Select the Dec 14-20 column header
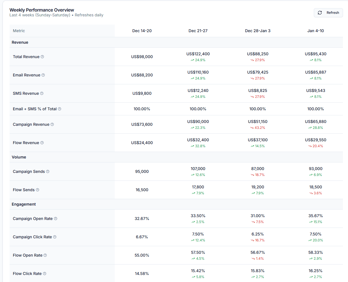The image size is (348, 282). click(142, 31)
